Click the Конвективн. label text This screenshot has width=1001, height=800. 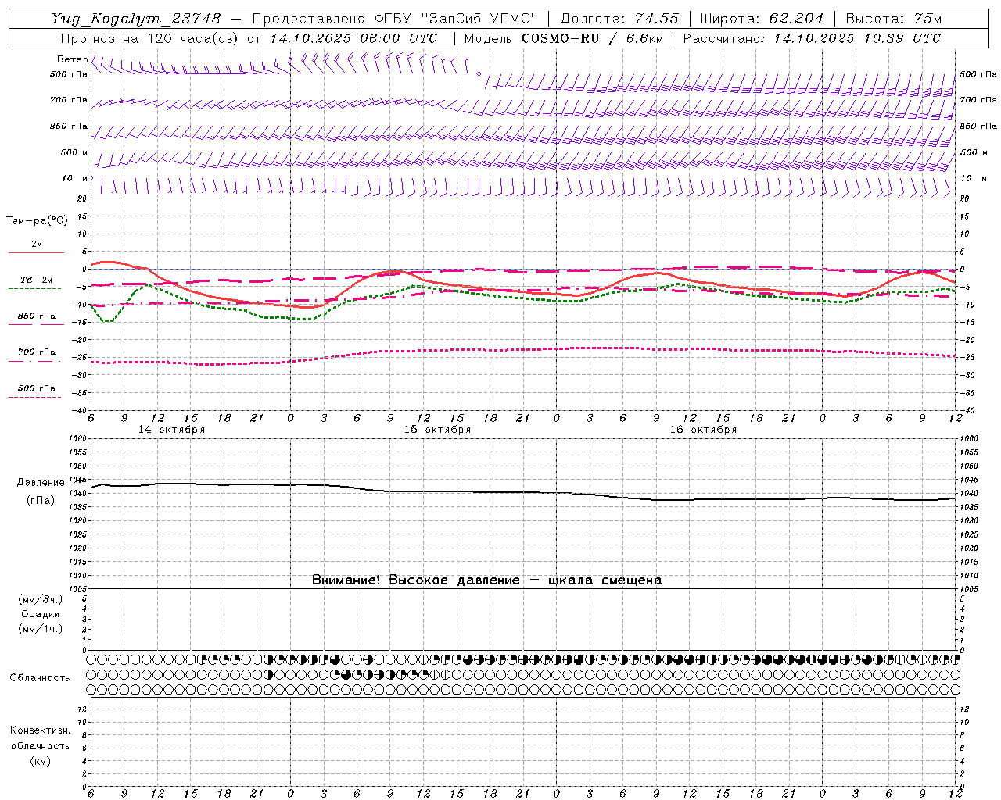[40, 730]
